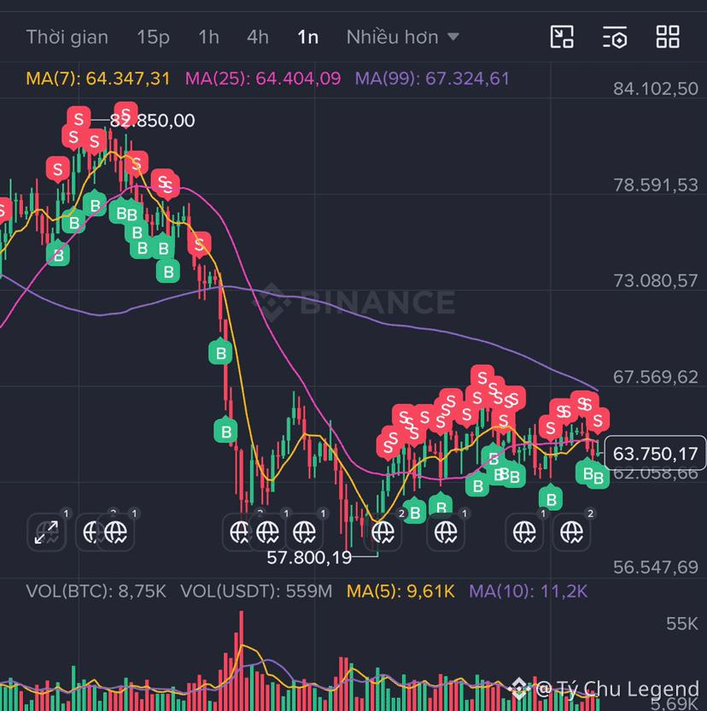This screenshot has height=711, width=707.
Task: Open the @ Tý Chu Legend watermark link
Action: click(616, 689)
